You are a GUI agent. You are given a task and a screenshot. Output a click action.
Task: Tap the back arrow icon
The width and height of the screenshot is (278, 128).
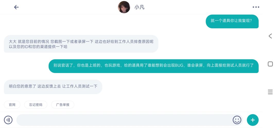[16, 7]
